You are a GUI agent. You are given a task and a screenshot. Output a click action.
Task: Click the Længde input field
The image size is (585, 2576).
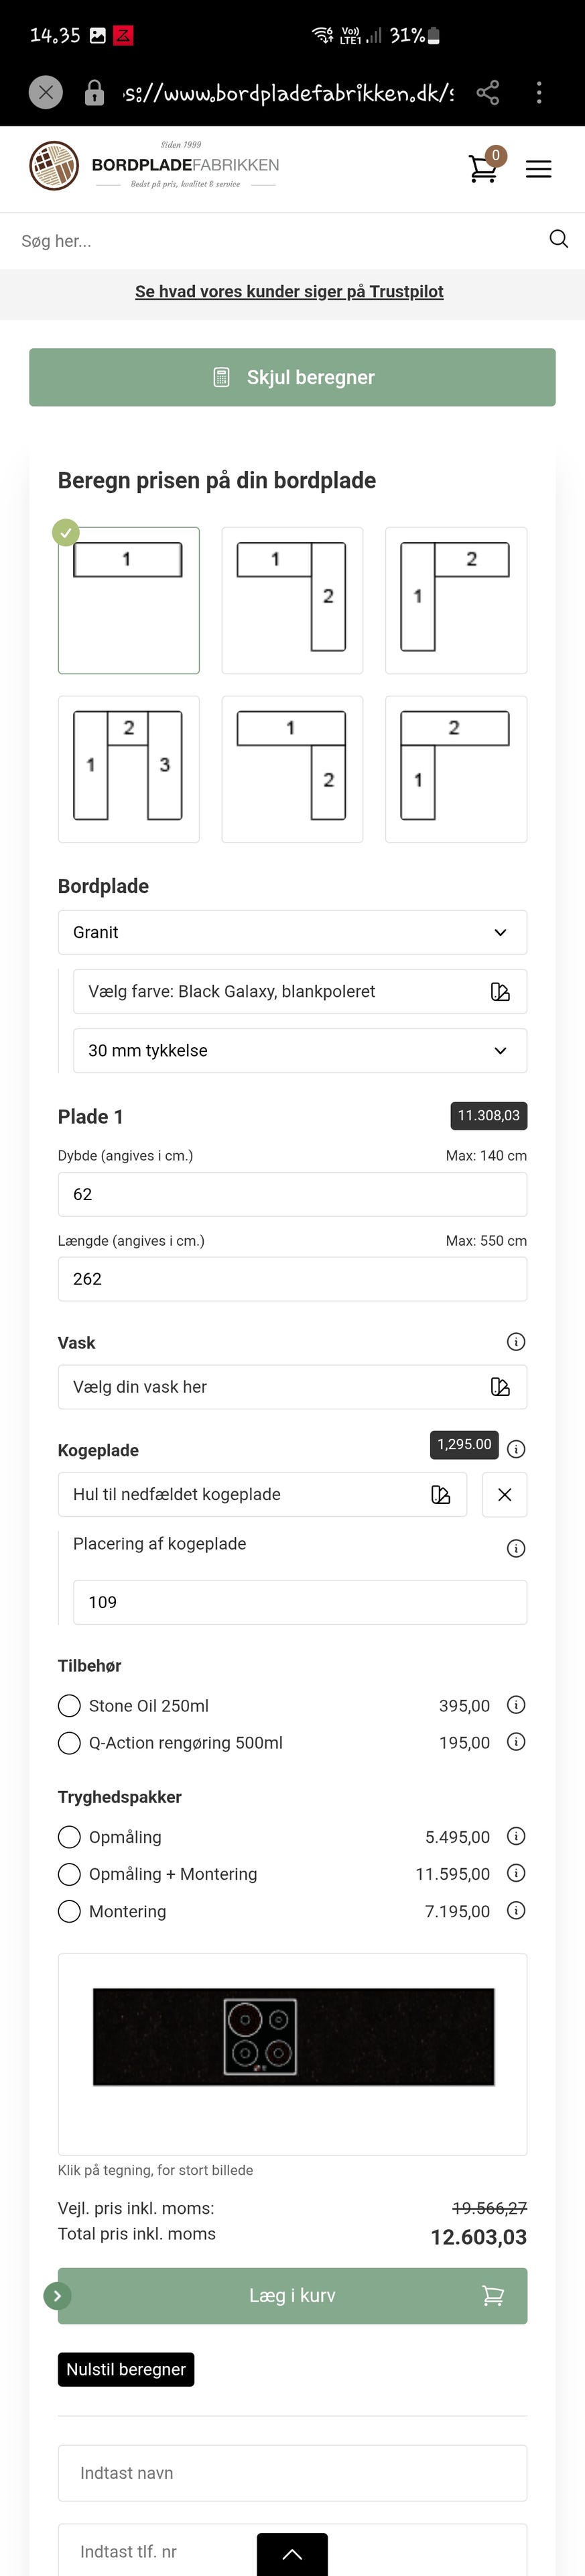(291, 1279)
